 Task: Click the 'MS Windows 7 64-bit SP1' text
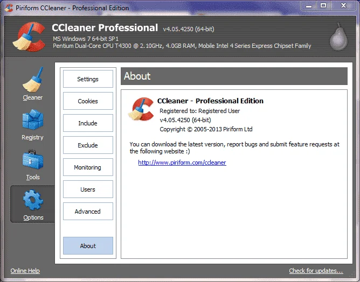86,39
